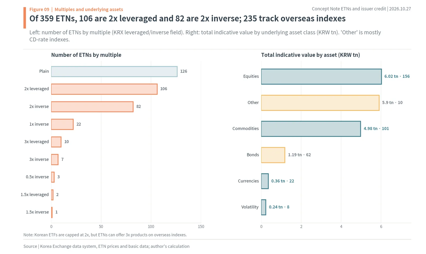Click the '0.36 tn · 22' data label
Screen dimensions: 426x254
point(283,181)
